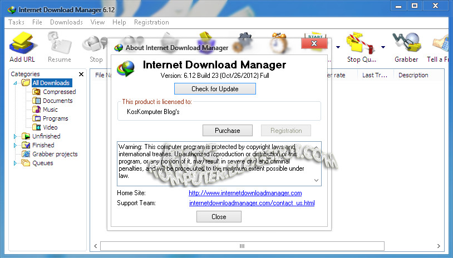Click the grayed Registration button

[286, 131]
